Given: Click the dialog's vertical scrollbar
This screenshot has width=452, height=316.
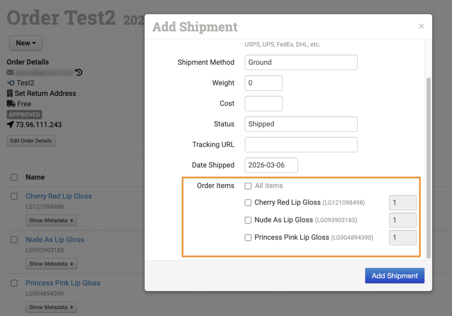Looking at the screenshot, I should point(428,168).
